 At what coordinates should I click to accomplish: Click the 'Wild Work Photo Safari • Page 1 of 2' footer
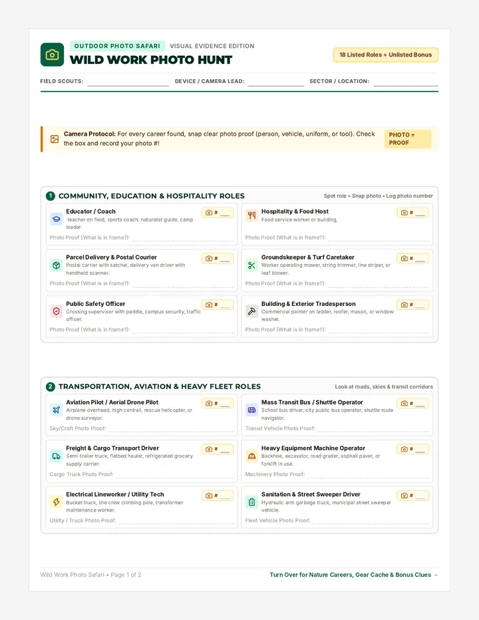[90, 575]
